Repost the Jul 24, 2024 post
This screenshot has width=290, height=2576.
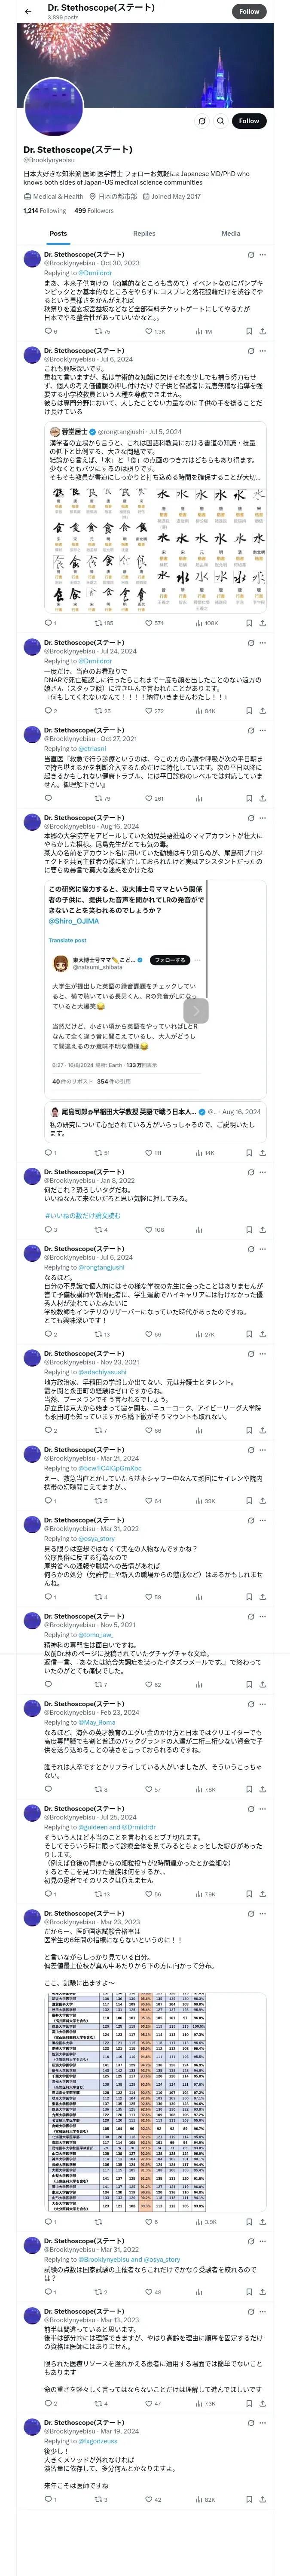pos(98,711)
